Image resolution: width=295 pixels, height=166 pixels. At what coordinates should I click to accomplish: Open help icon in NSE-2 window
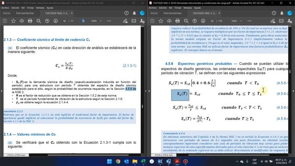tap(274, 13)
